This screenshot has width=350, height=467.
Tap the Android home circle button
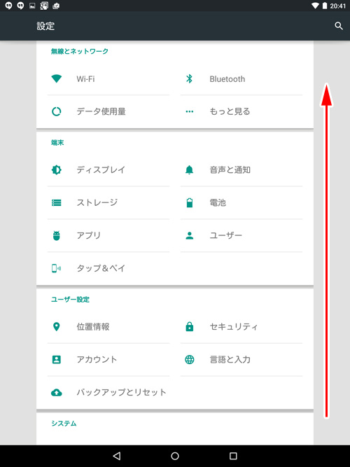pos(175,456)
